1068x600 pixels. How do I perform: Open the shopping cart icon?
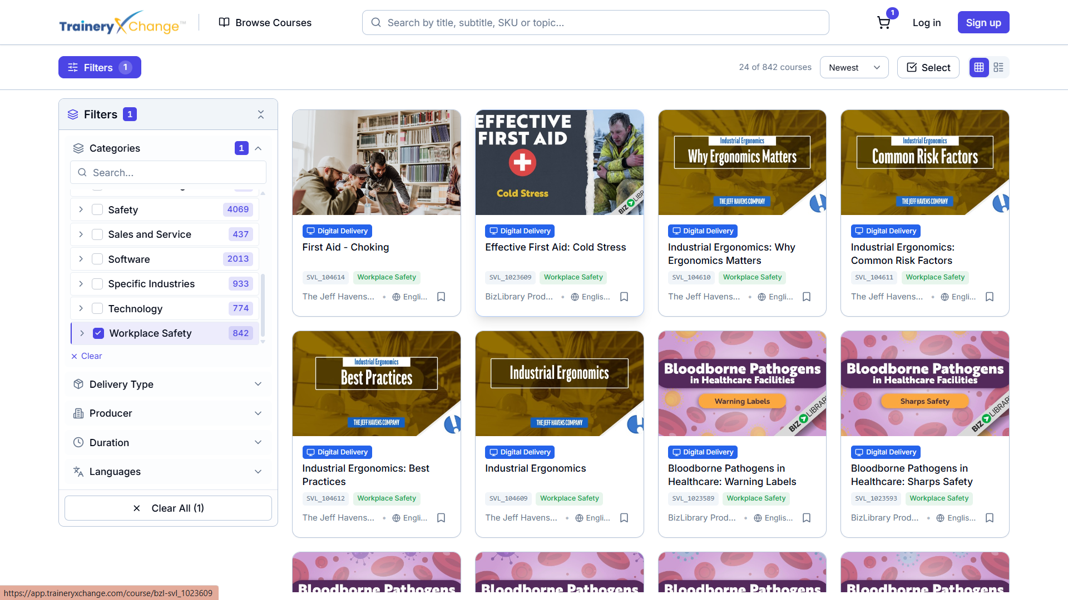click(x=883, y=23)
